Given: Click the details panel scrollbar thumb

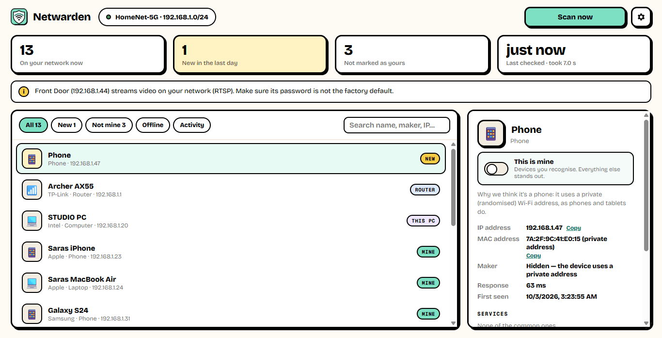Looking at the screenshot, I should (x=646, y=185).
